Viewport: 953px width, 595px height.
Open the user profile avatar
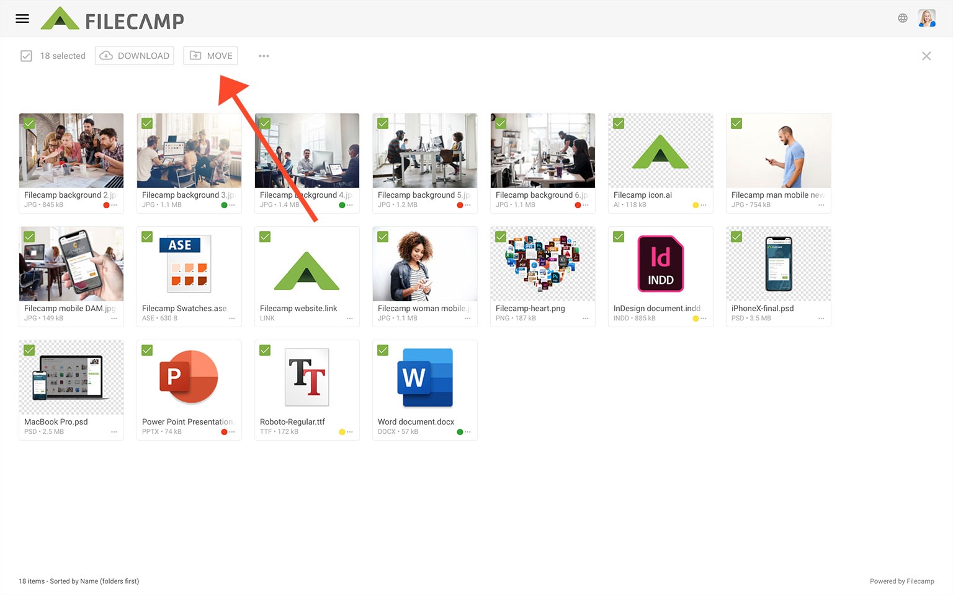(x=927, y=19)
